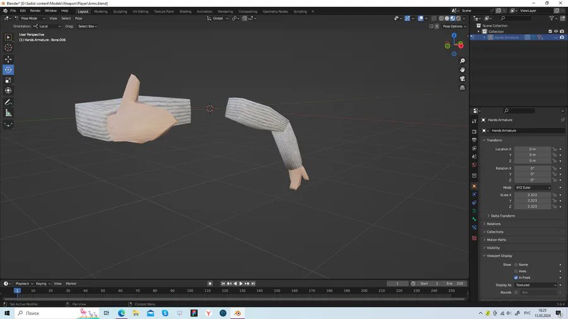The height and width of the screenshot is (319, 568).
Task: Activate the Cursor tool
Action: (8, 48)
